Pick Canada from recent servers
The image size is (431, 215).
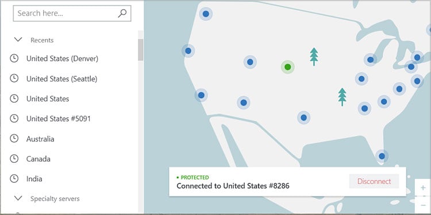click(38, 159)
